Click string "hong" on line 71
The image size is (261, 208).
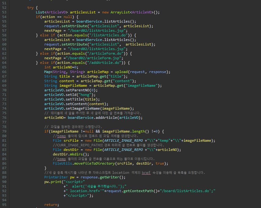tap(85, 95)
